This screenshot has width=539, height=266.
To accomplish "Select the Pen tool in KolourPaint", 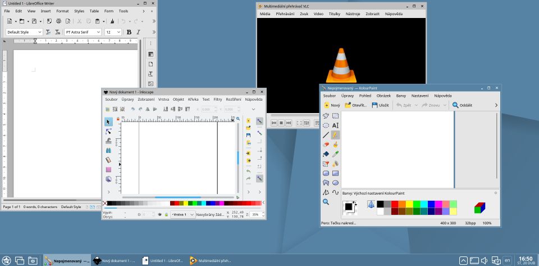I will click(335, 135).
